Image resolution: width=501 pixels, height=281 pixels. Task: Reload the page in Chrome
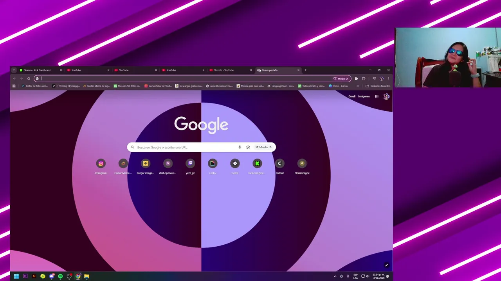coord(29,78)
